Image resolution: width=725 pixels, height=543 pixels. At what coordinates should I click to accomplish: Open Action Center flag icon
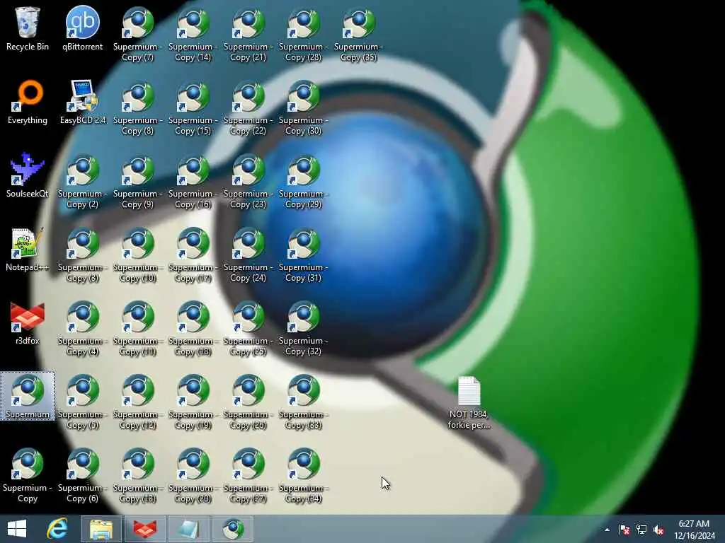click(x=624, y=530)
